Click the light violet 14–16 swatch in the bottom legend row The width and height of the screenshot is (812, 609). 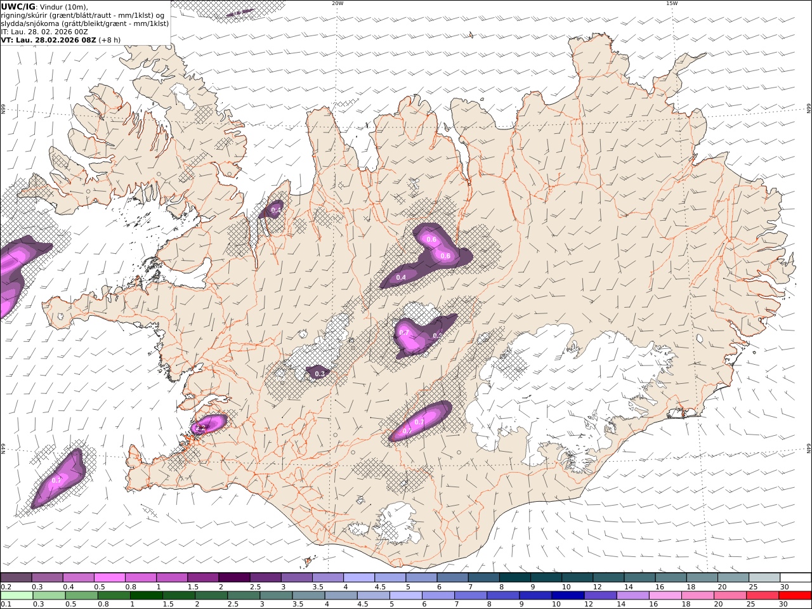[633, 596]
